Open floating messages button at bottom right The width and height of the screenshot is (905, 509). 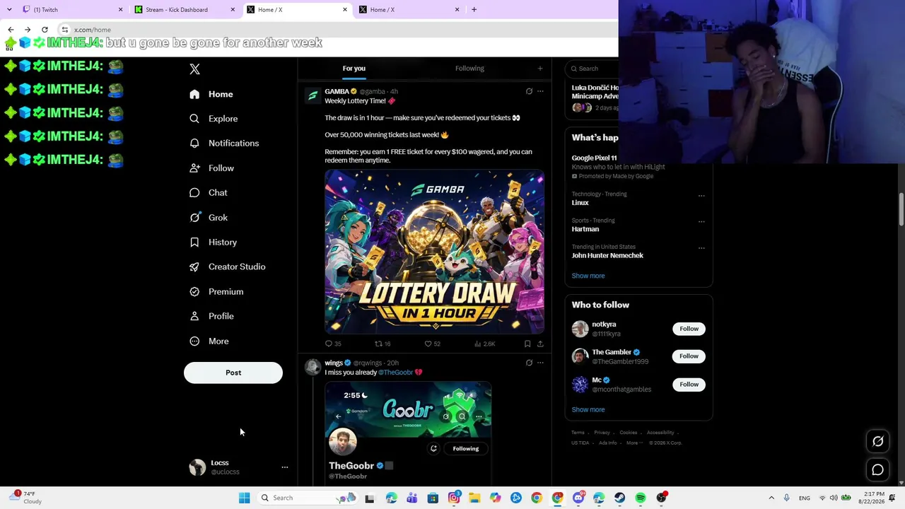coord(877,469)
